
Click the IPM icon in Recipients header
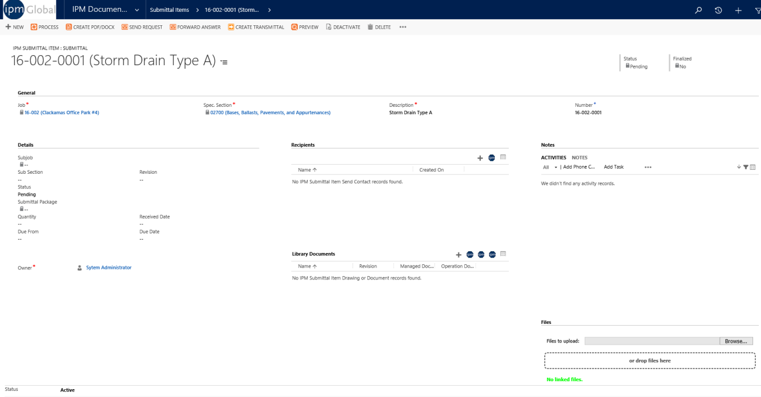pyautogui.click(x=492, y=158)
